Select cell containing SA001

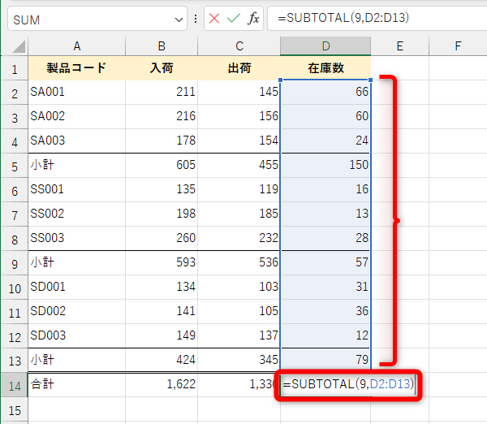point(77,92)
